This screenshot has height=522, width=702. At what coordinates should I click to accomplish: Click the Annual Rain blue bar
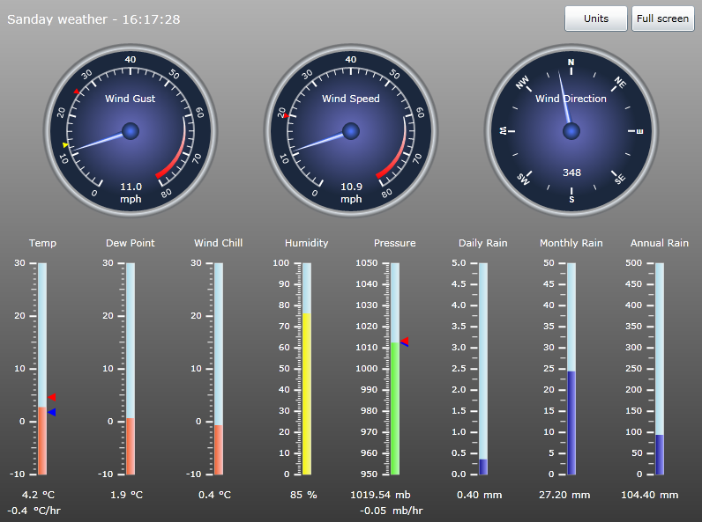[x=660, y=453]
